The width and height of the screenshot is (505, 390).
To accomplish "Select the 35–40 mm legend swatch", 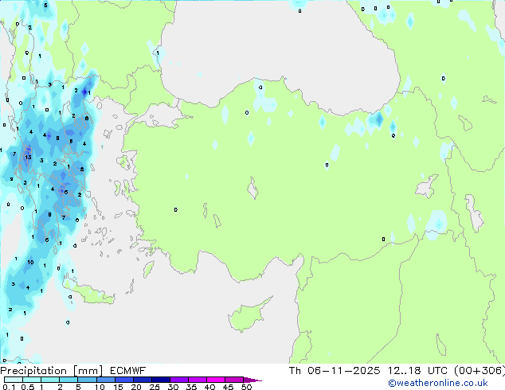I will pyautogui.click(x=198, y=380).
